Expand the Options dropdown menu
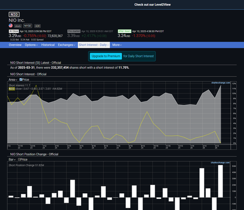Image resolution: width=244 pixels, height=210 pixels. click(31, 45)
